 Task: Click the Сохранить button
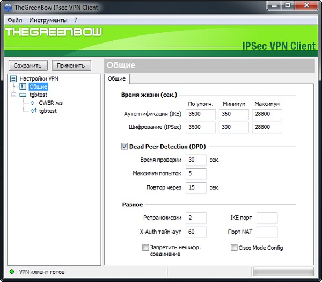point(27,66)
